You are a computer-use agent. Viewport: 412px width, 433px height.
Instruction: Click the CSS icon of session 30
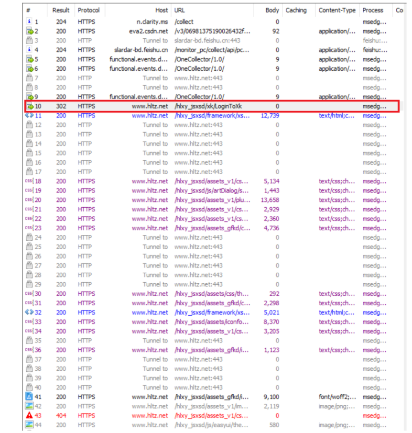click(x=29, y=293)
